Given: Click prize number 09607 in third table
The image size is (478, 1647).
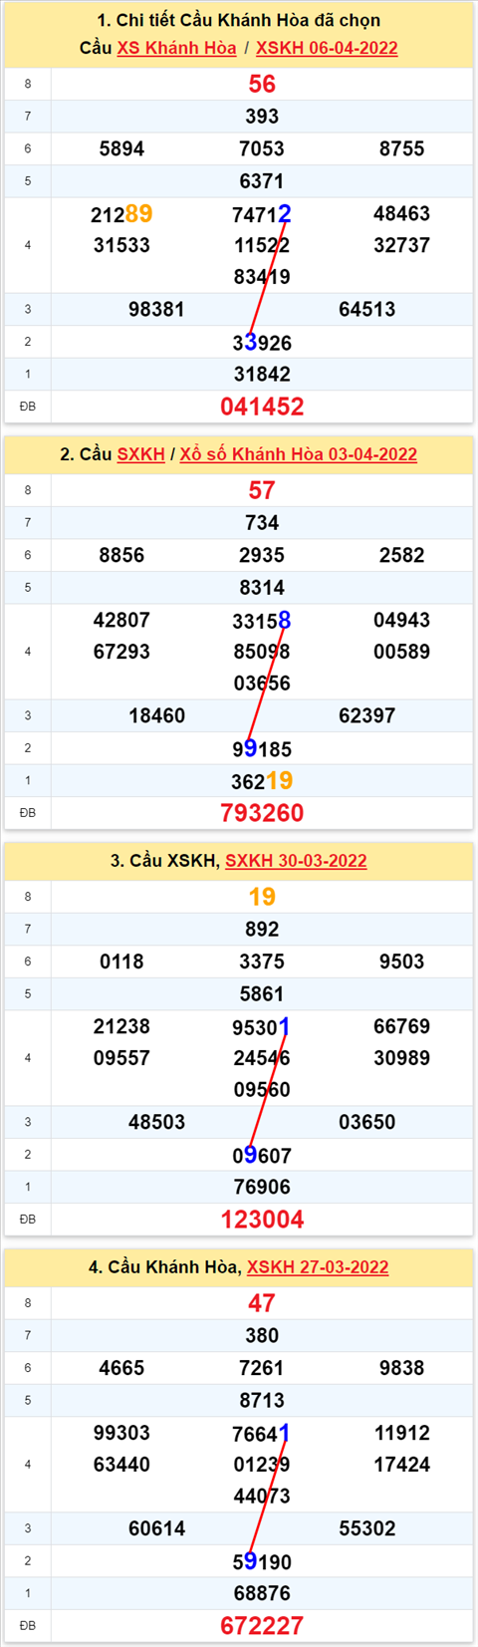Looking at the screenshot, I should tap(262, 1156).
